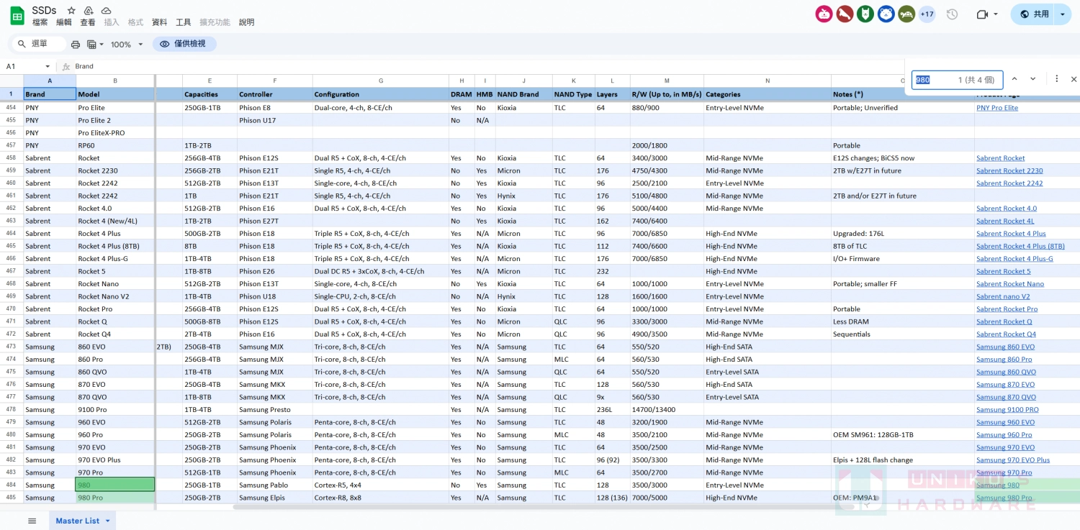Open the 100% zoom dropdown

click(x=127, y=45)
